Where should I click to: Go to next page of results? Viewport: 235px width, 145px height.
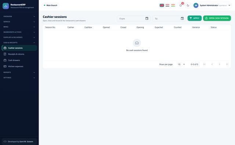point(220,64)
